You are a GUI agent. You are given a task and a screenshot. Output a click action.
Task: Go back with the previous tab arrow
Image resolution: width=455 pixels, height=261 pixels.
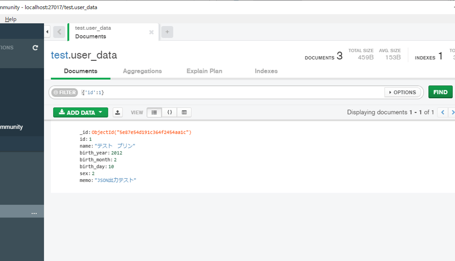pyautogui.click(x=59, y=32)
